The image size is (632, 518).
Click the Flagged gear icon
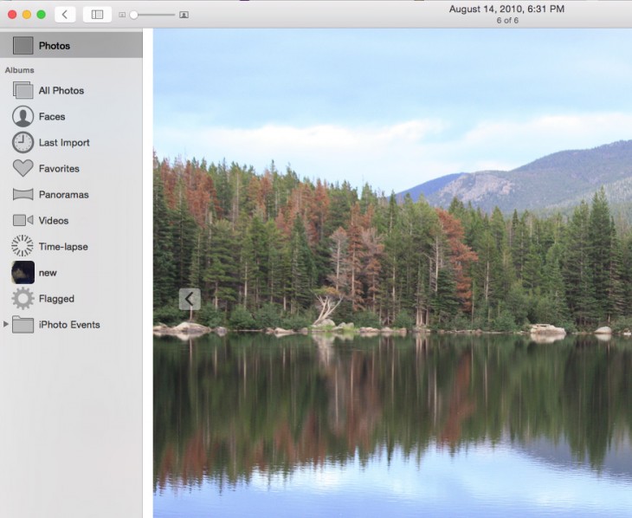click(x=23, y=299)
